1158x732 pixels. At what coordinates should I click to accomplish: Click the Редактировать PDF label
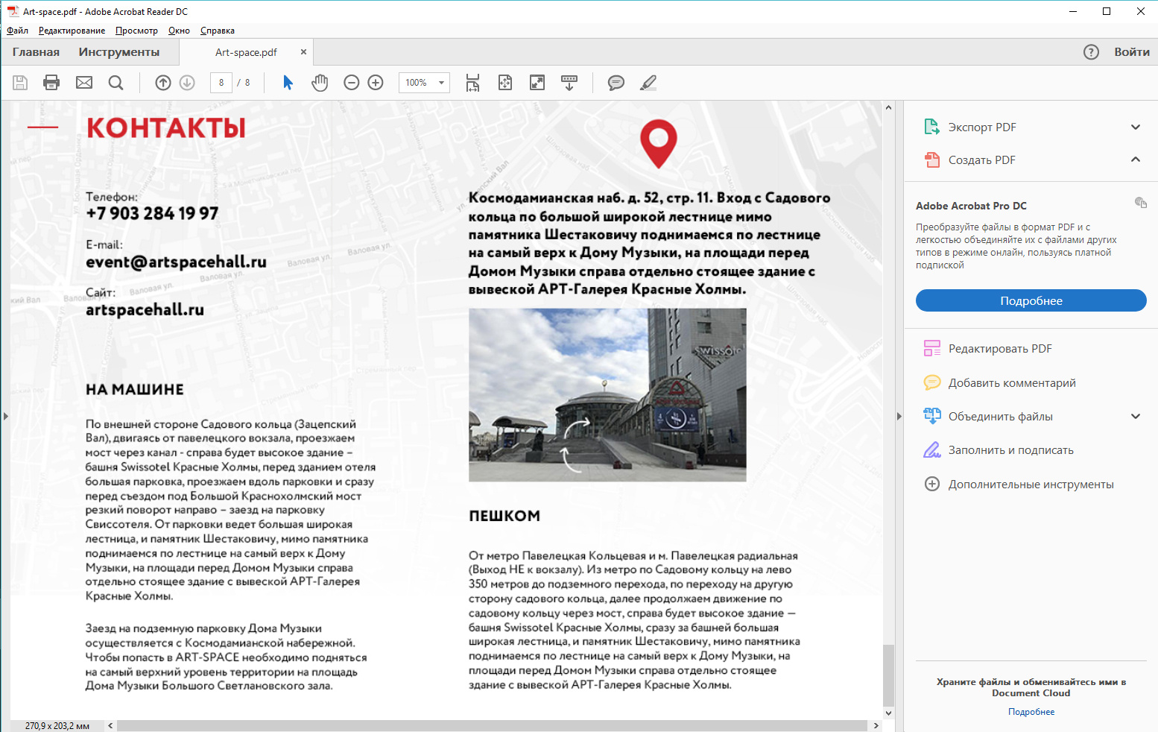tap(1000, 348)
